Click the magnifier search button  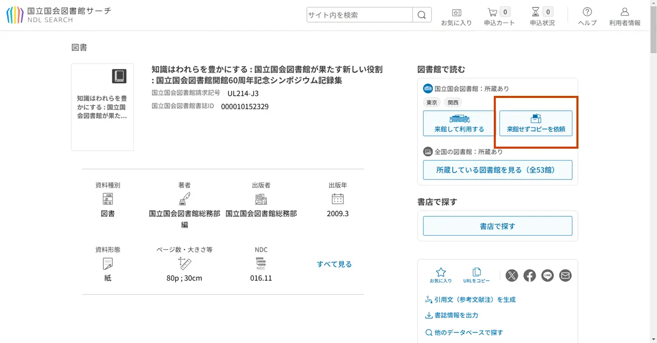[x=422, y=15]
